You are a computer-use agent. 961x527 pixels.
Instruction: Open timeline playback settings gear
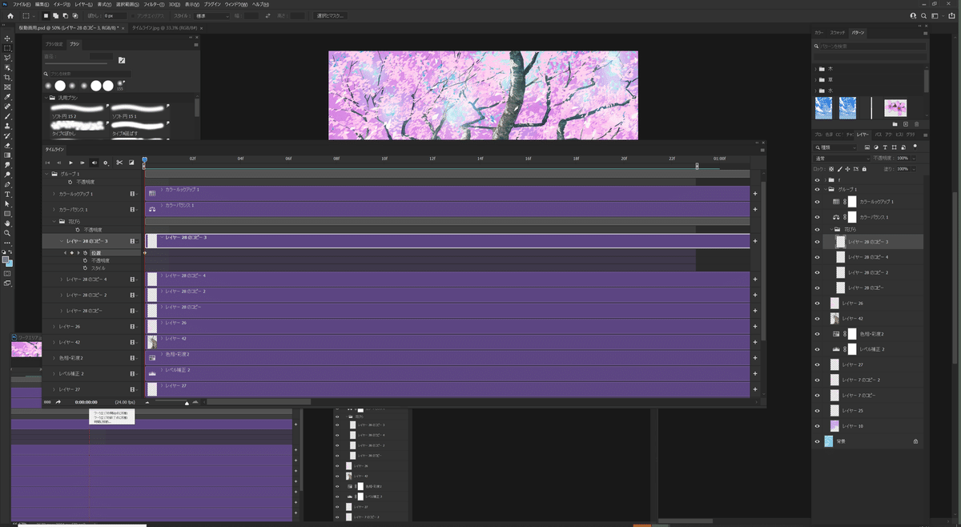click(x=107, y=163)
